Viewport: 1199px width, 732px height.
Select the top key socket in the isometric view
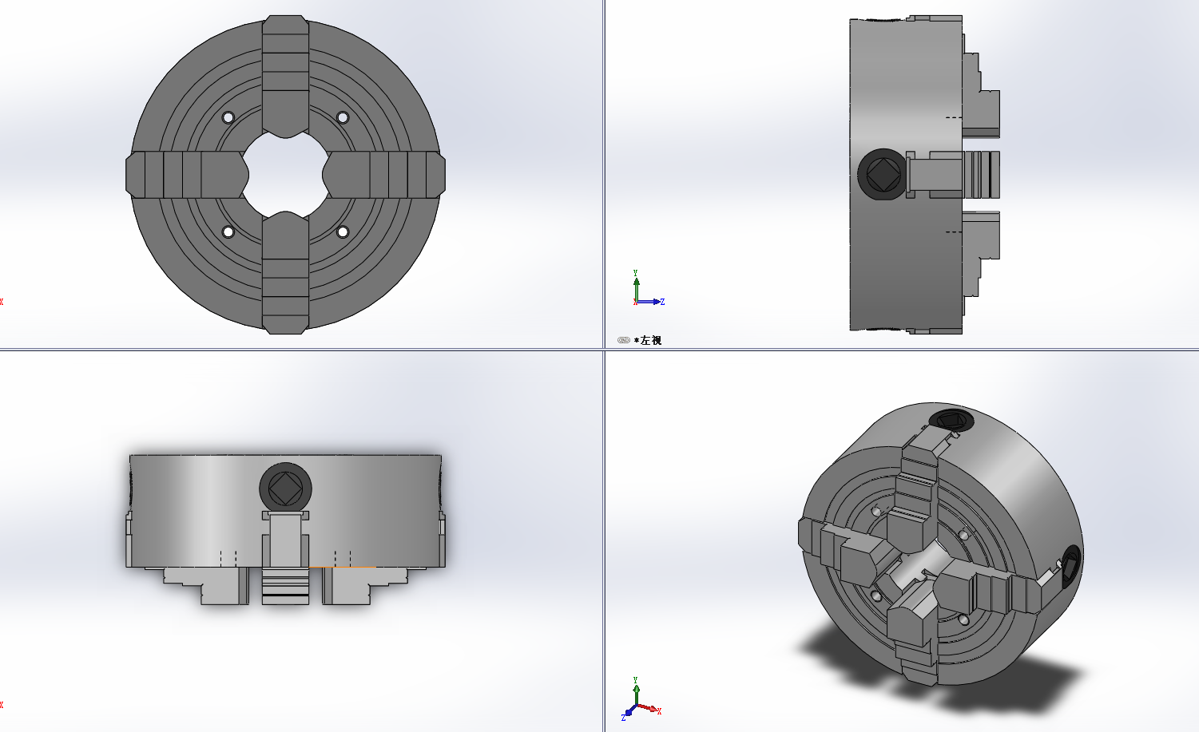point(952,419)
